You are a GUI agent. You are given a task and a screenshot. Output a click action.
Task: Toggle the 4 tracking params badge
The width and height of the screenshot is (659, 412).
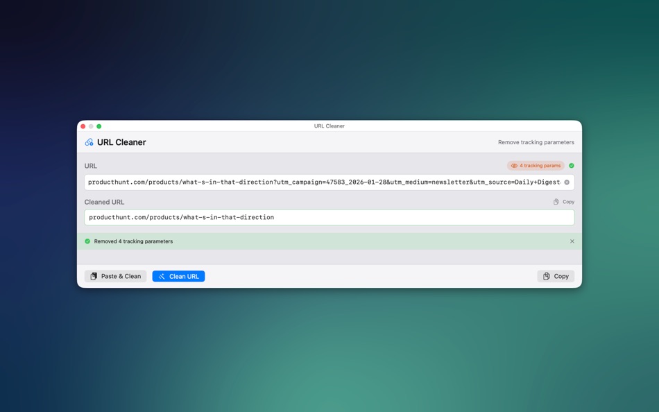coord(536,165)
